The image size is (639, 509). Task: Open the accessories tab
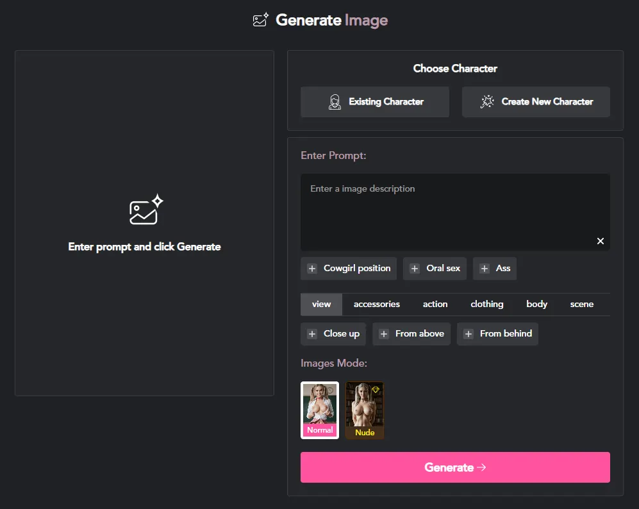pos(377,304)
